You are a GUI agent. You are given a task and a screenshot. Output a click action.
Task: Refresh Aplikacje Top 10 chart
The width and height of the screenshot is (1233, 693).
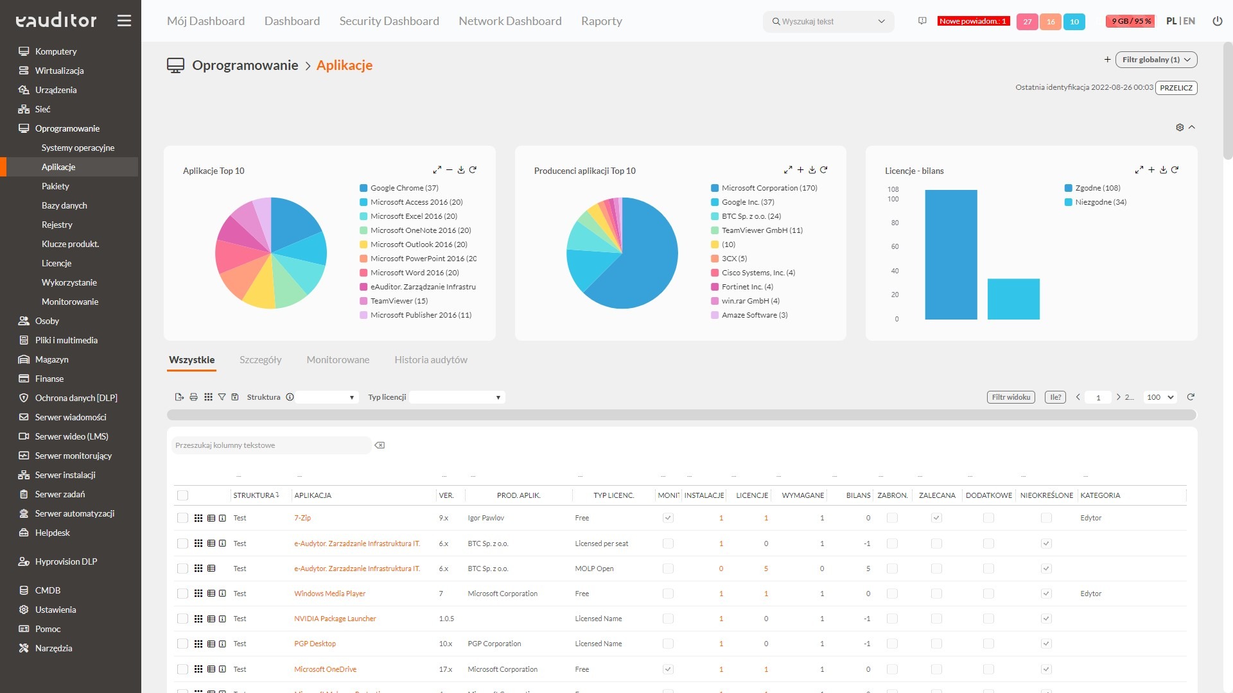coord(473,170)
